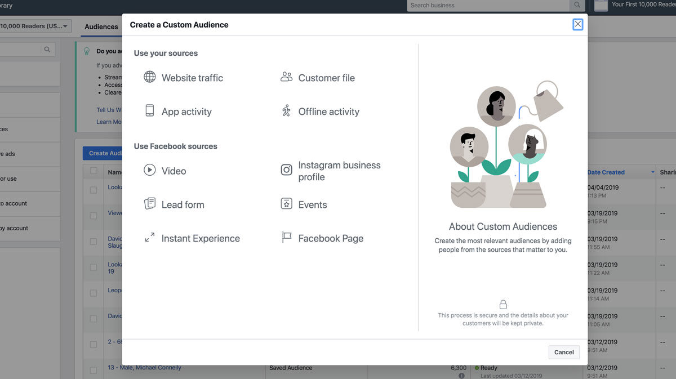Image resolution: width=676 pixels, height=379 pixels.
Task: Close the Create a Custom Audience dialog
Action: point(577,24)
